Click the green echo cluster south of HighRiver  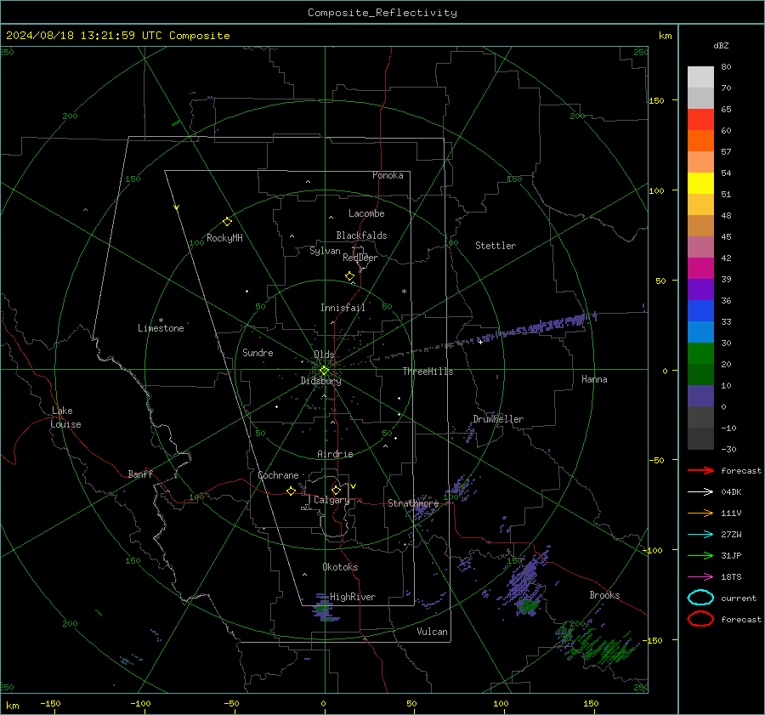(322, 609)
